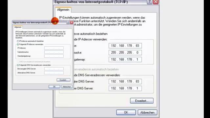Click Alternativer DNS-Server field in small dialog
This screenshot has width=210, height=118.
point(54,73)
